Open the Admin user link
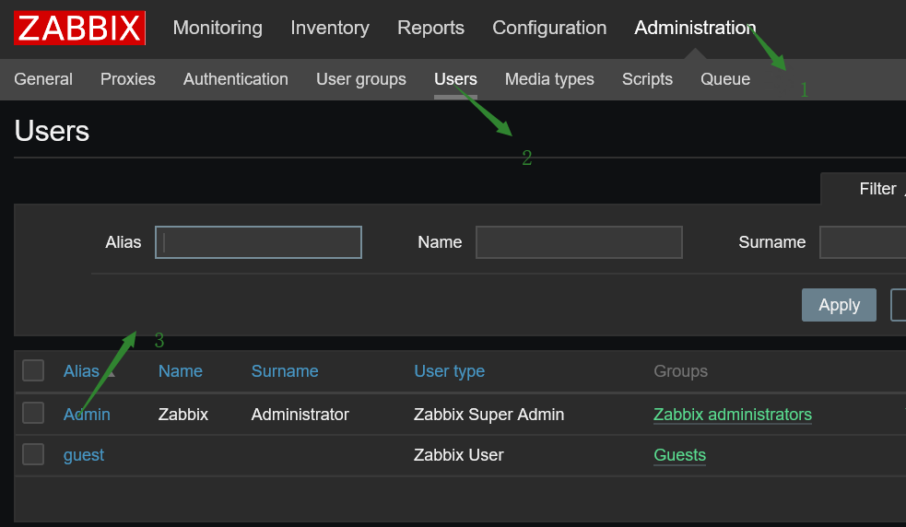 coord(87,415)
